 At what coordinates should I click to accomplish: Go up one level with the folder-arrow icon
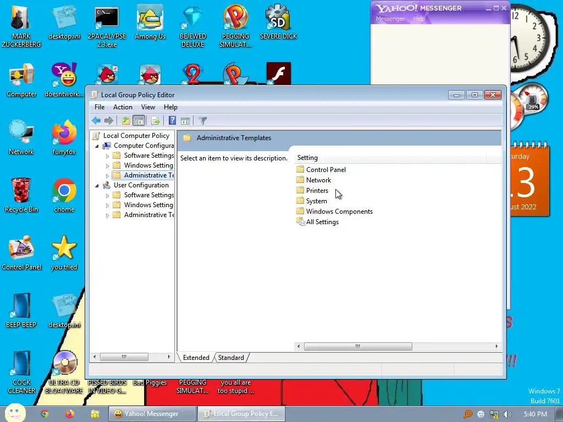coord(126,120)
